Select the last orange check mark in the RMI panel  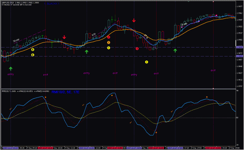point(172,111)
